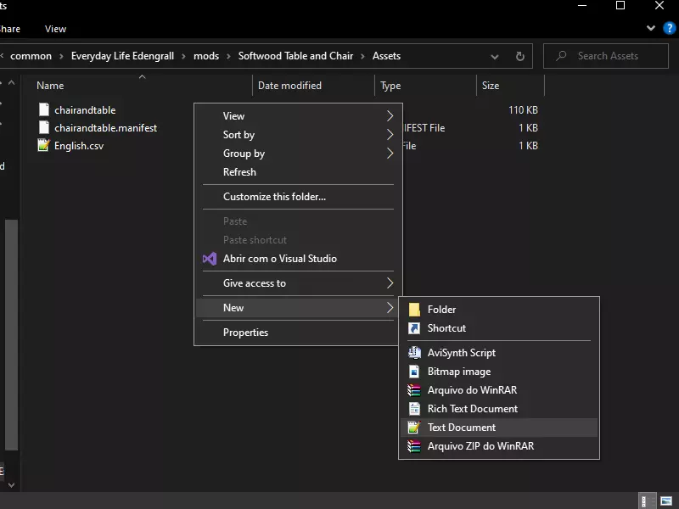This screenshot has height=509, width=679.
Task: Click the Text Document icon
Action: coord(414,428)
